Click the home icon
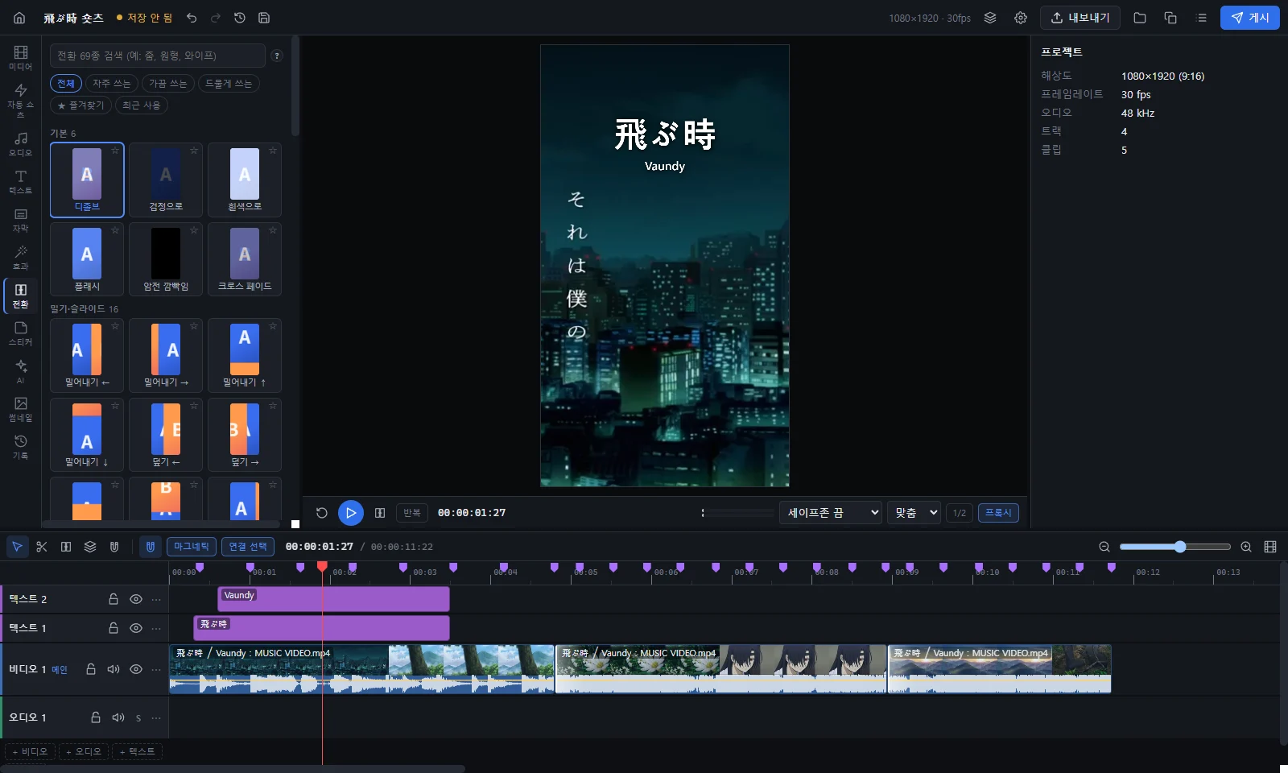Image resolution: width=1288 pixels, height=773 pixels. click(19, 18)
